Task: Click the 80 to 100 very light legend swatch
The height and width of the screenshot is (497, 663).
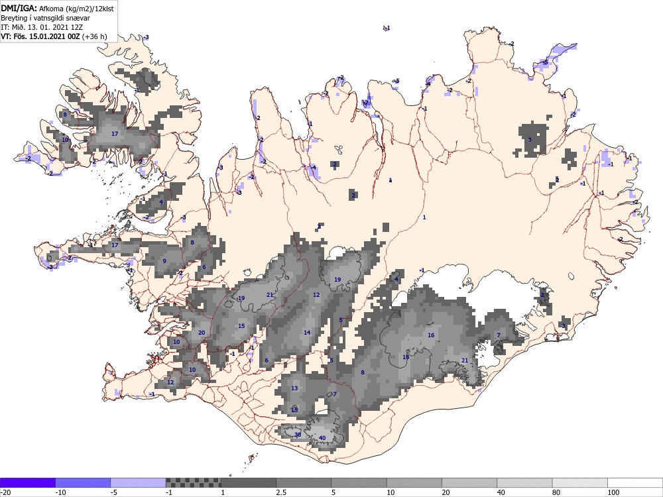Action: click(x=579, y=482)
